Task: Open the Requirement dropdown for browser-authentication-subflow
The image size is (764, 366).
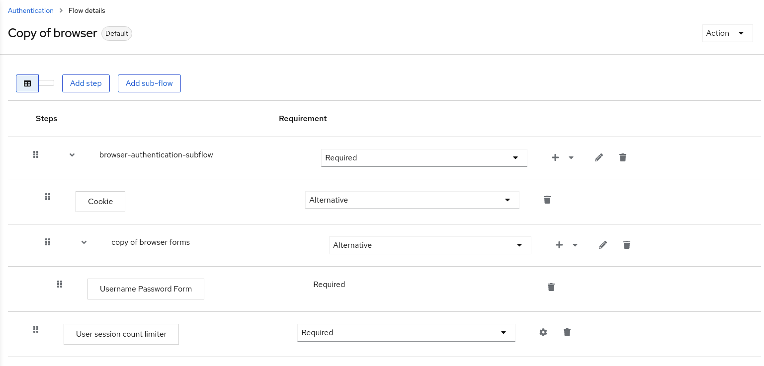Action: (424, 157)
